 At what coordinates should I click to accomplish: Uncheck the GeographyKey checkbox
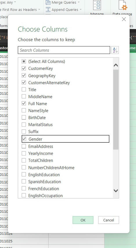pyautogui.click(x=24, y=76)
